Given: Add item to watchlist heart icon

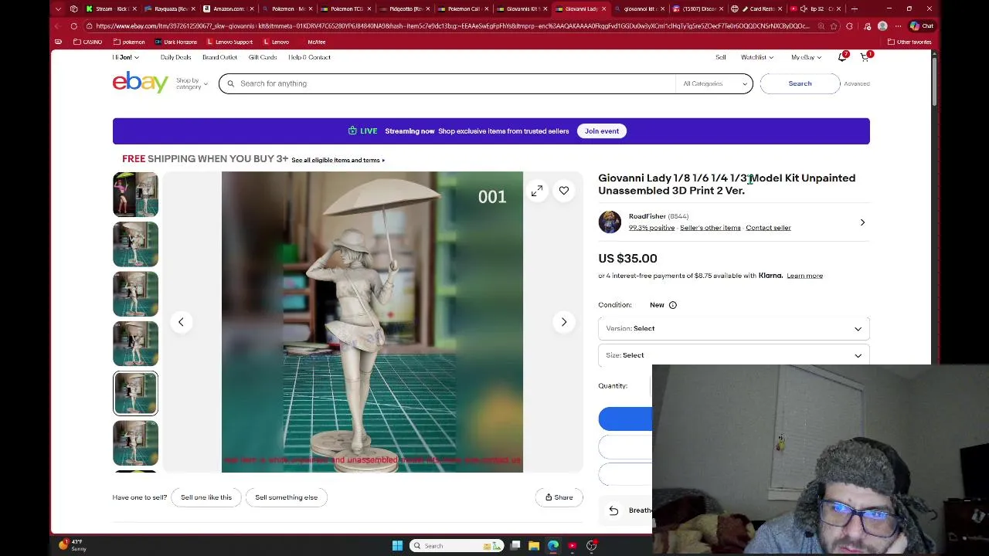Looking at the screenshot, I should (564, 191).
